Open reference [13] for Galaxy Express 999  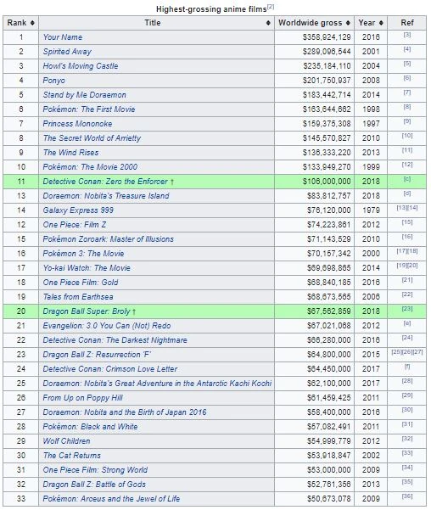click(401, 208)
